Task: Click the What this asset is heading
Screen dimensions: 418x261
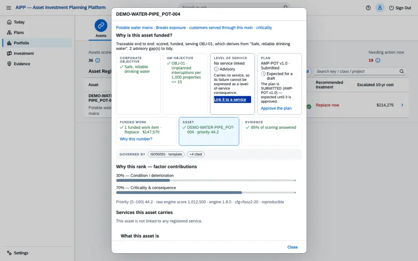Action: pyautogui.click(x=140, y=236)
